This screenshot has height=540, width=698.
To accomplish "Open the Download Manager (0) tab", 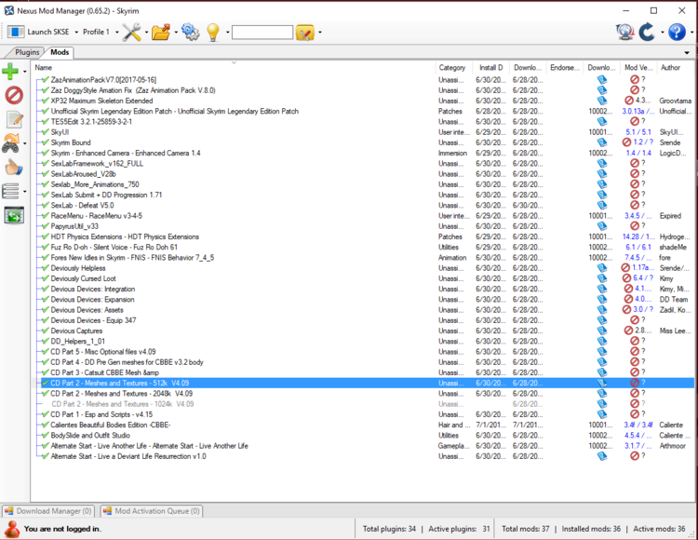I will (x=47, y=511).
